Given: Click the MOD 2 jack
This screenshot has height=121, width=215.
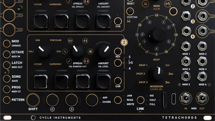Looking at the screenshot, I should click(x=202, y=46).
